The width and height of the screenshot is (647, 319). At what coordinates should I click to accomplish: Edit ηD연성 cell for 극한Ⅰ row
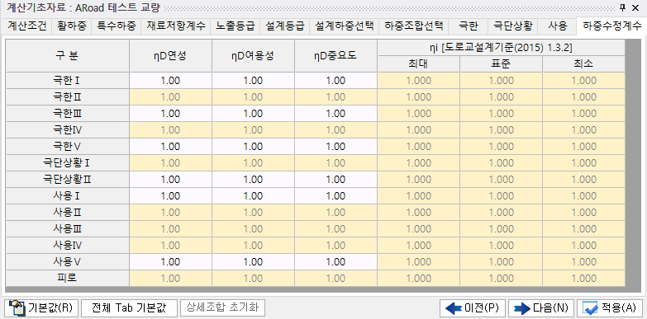pyautogui.click(x=170, y=81)
